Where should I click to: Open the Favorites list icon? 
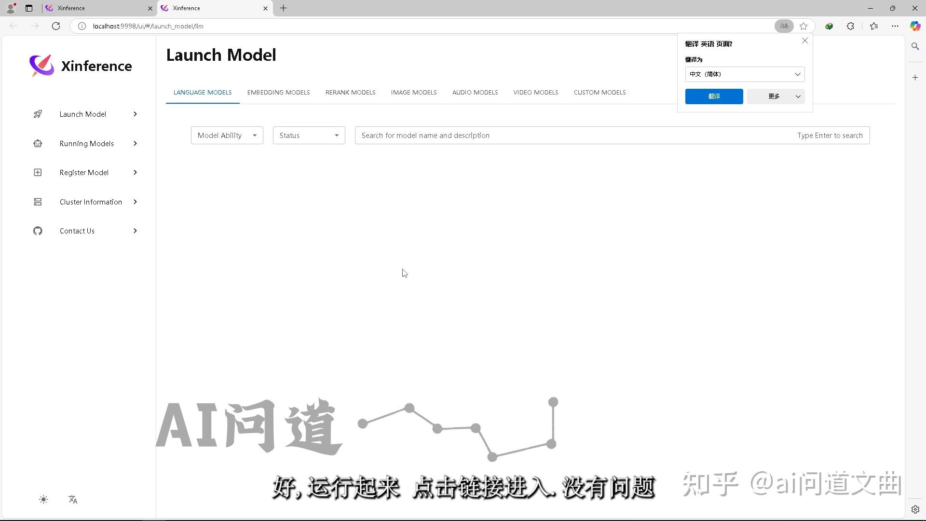tap(874, 26)
